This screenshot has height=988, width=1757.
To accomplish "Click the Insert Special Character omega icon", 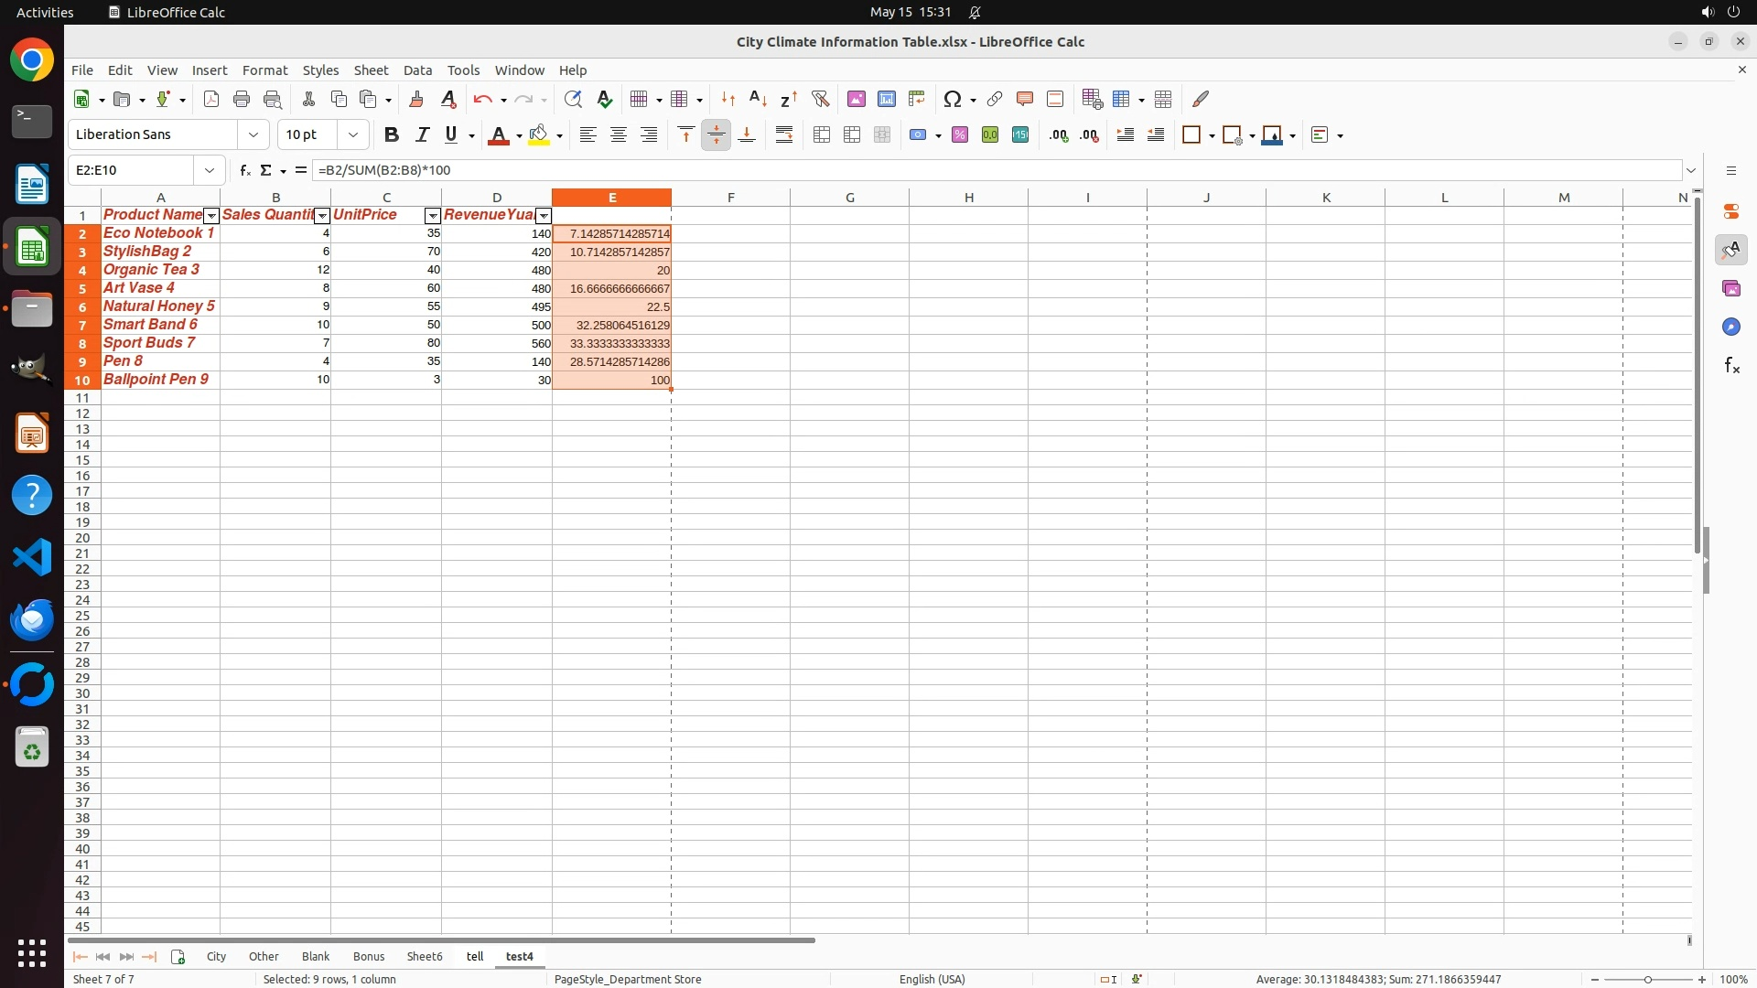I will [952, 99].
